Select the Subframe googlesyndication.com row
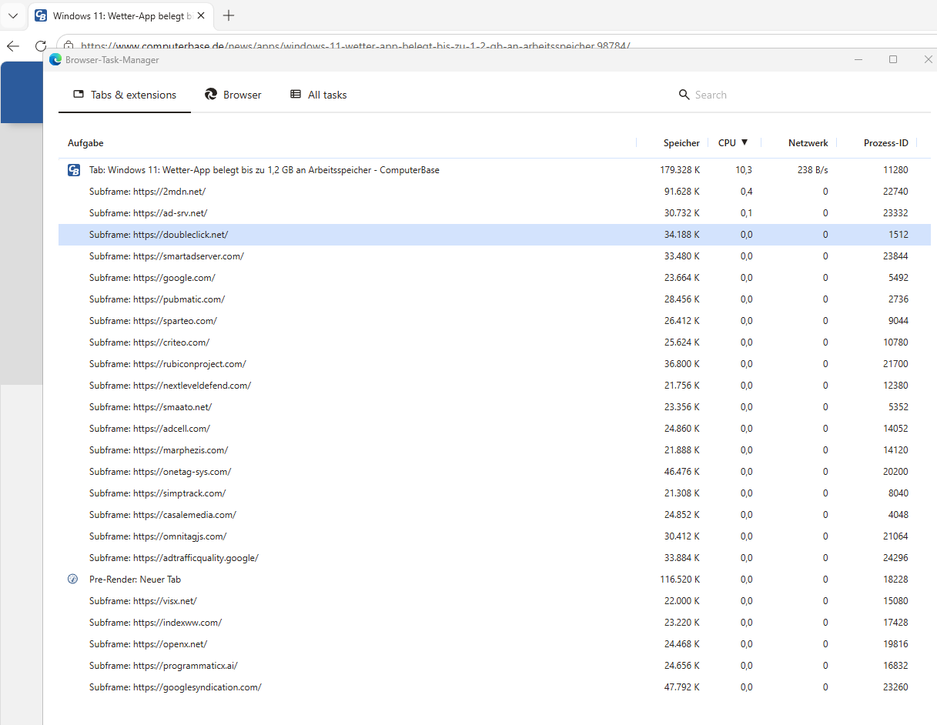This screenshot has width=937, height=725. 494,687
